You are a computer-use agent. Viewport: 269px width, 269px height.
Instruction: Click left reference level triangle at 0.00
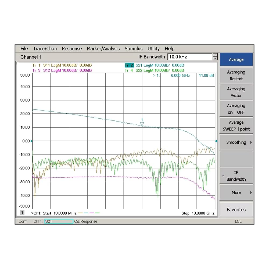pyautogui.click(x=31, y=141)
